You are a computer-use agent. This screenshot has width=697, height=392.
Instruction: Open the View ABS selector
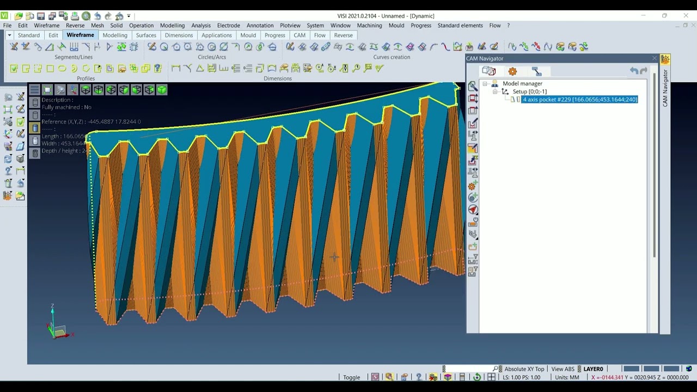[563, 369]
